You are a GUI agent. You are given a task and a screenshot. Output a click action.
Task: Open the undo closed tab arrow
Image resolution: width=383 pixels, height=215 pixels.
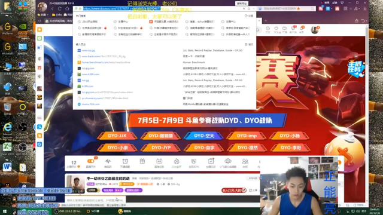(363, 21)
